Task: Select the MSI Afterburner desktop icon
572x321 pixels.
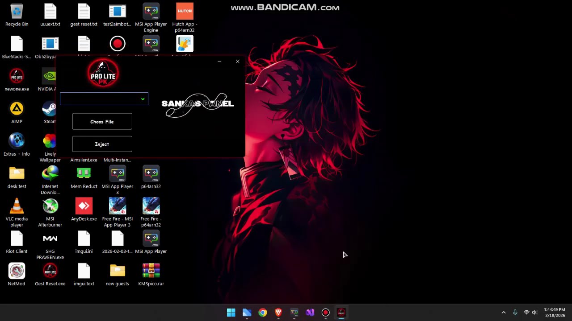Action: coord(50,213)
